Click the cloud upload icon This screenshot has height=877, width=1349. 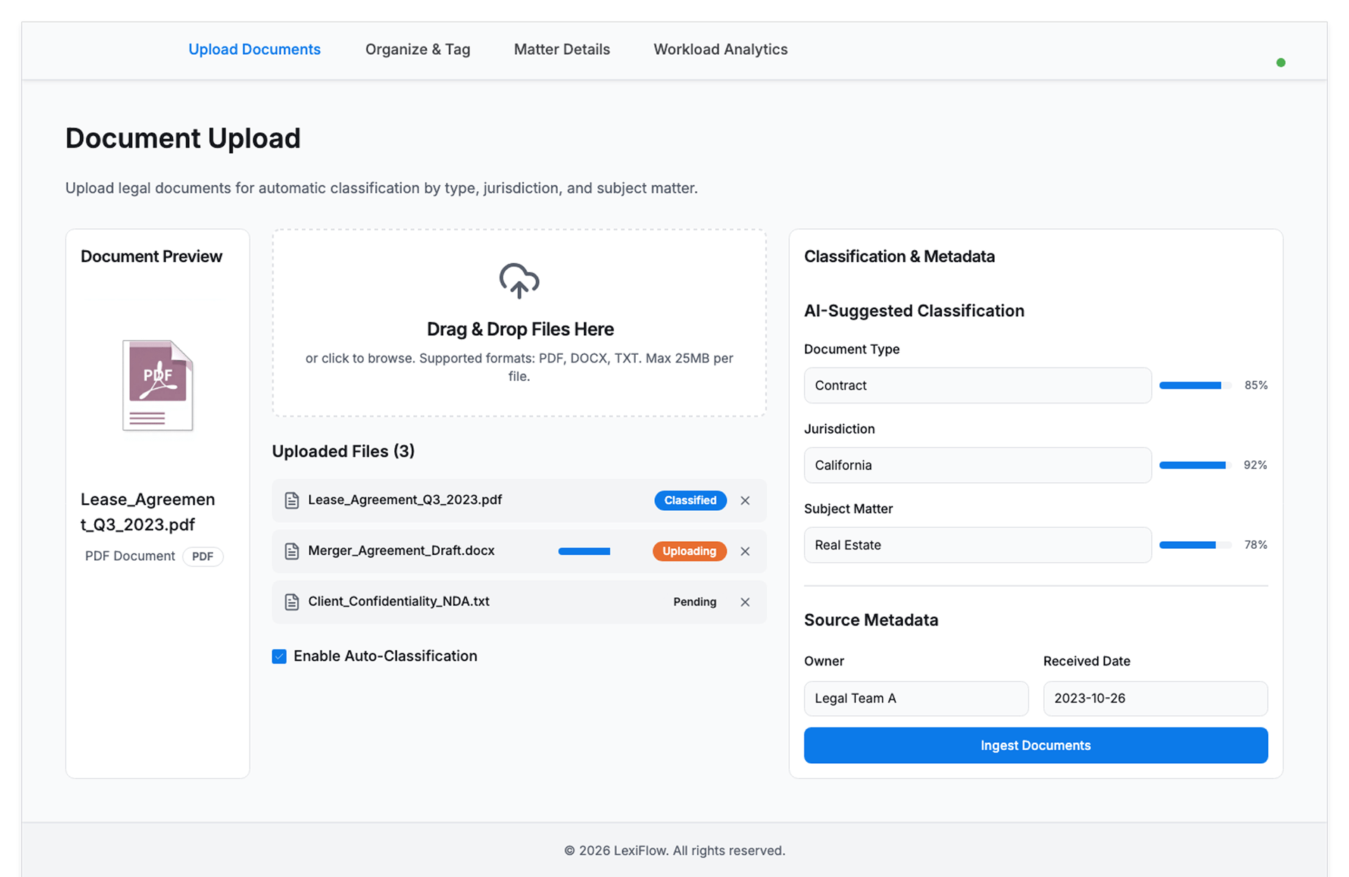click(519, 281)
